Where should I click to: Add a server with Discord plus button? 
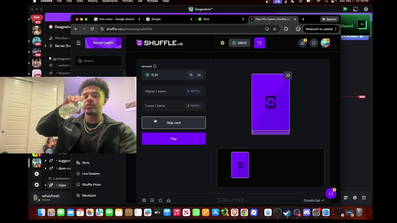pyautogui.click(x=37, y=174)
